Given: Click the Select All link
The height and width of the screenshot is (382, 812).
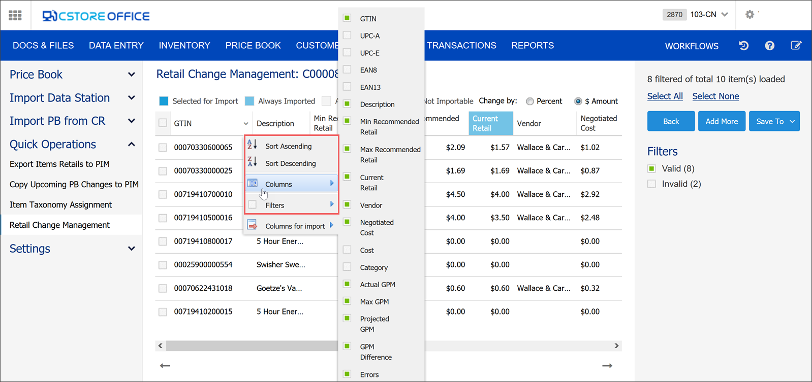Looking at the screenshot, I should pos(665,96).
